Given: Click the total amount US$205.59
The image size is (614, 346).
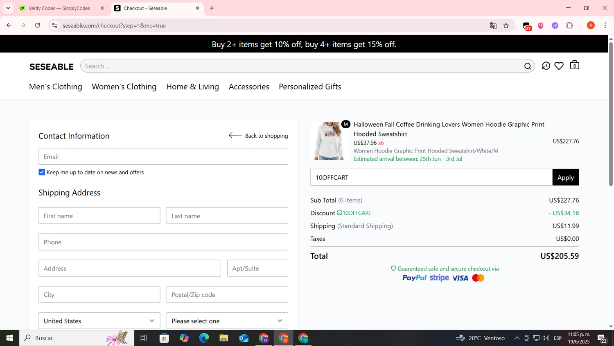Looking at the screenshot, I should tap(560, 256).
